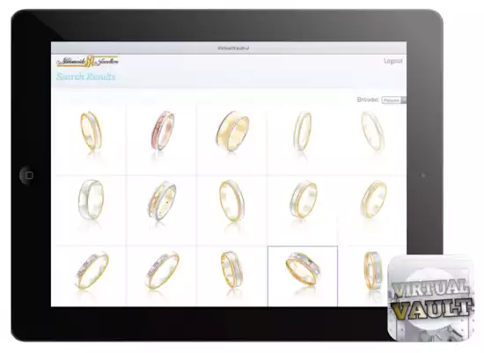
Task: Click the Logout link
Action: [x=393, y=61]
